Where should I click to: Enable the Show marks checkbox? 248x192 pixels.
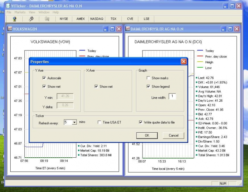coord(148,78)
